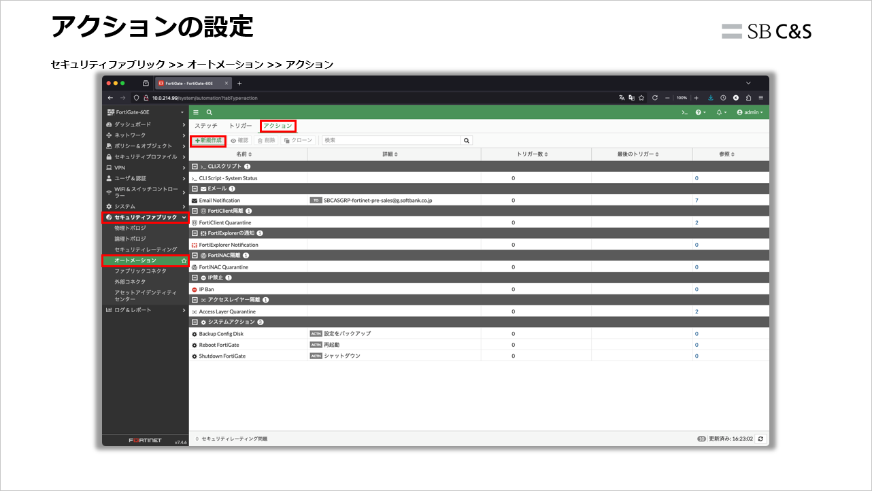872x491 pixels.
Task: Click the notification bell icon
Action: point(719,112)
